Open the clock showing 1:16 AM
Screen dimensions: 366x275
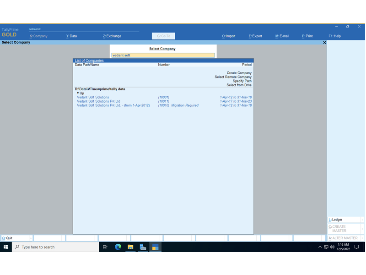pos(344,247)
